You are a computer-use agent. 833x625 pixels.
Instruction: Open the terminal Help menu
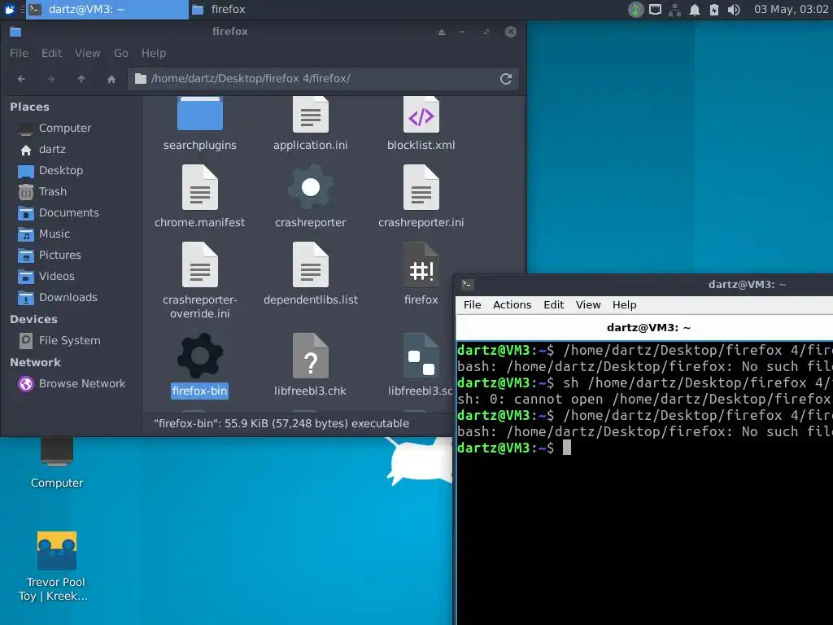[x=624, y=305]
